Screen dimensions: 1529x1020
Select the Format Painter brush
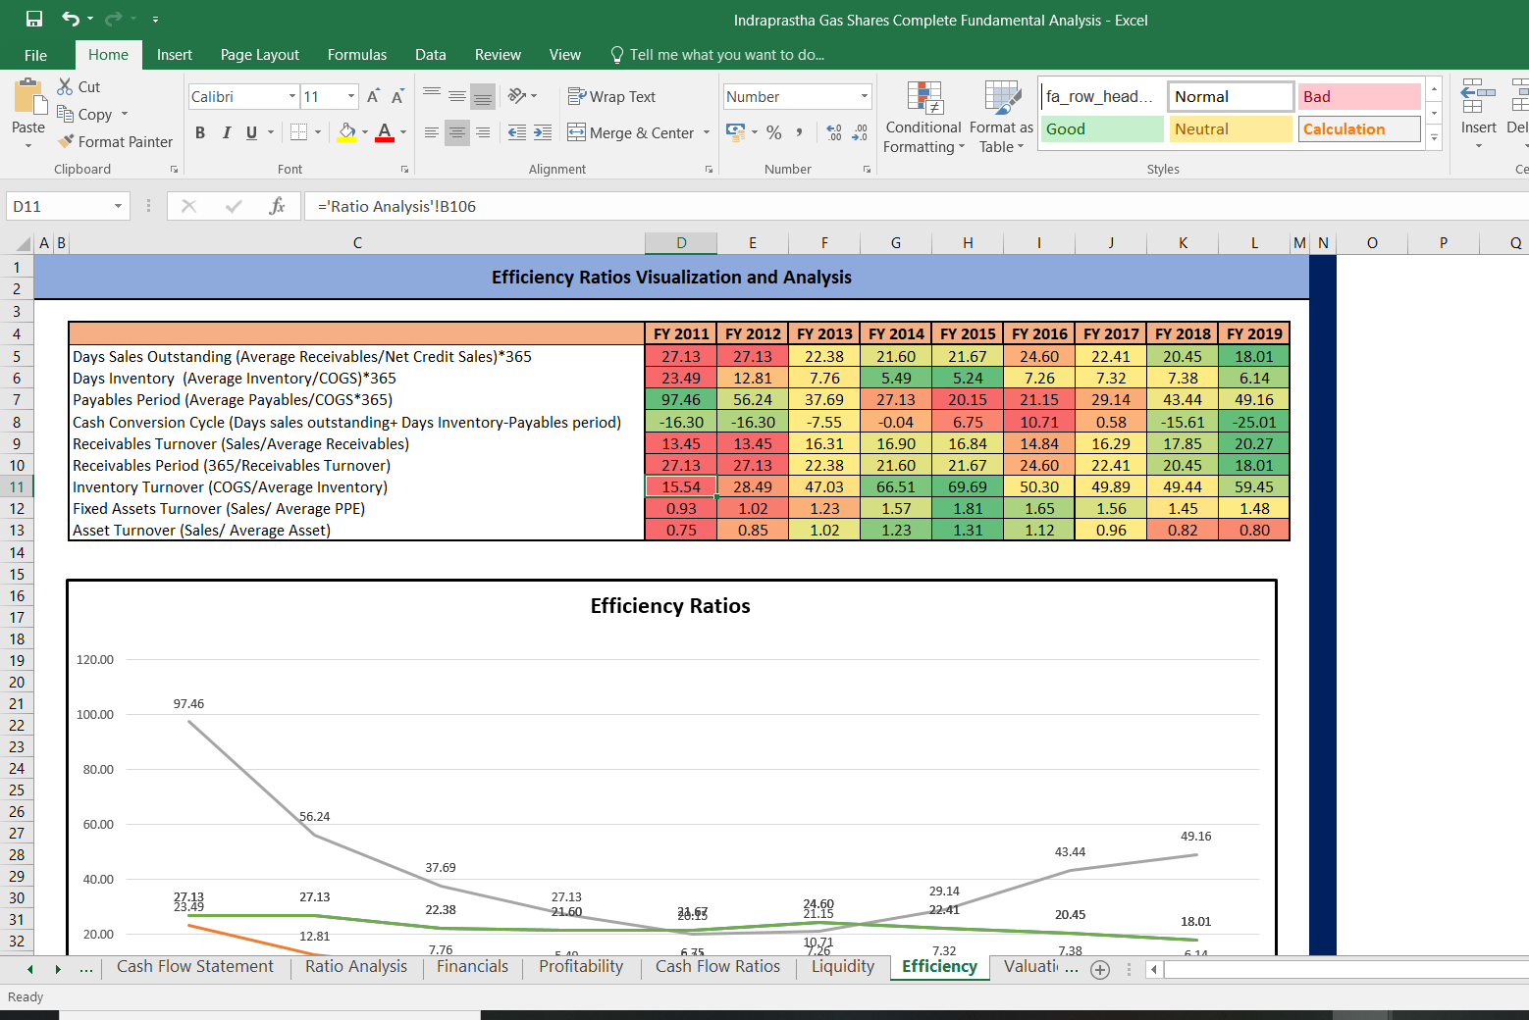click(x=66, y=141)
